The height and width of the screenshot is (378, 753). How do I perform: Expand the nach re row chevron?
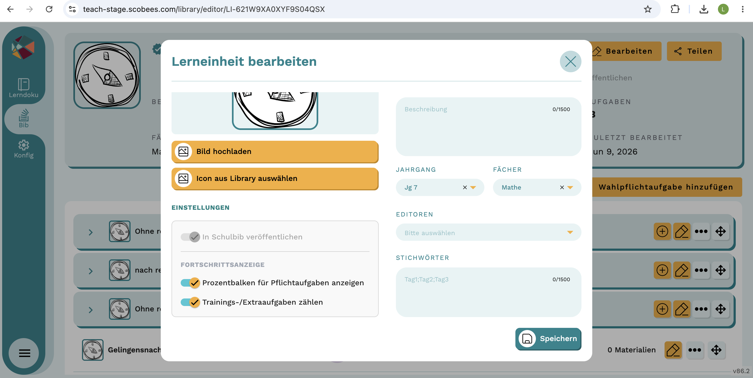[x=91, y=271]
